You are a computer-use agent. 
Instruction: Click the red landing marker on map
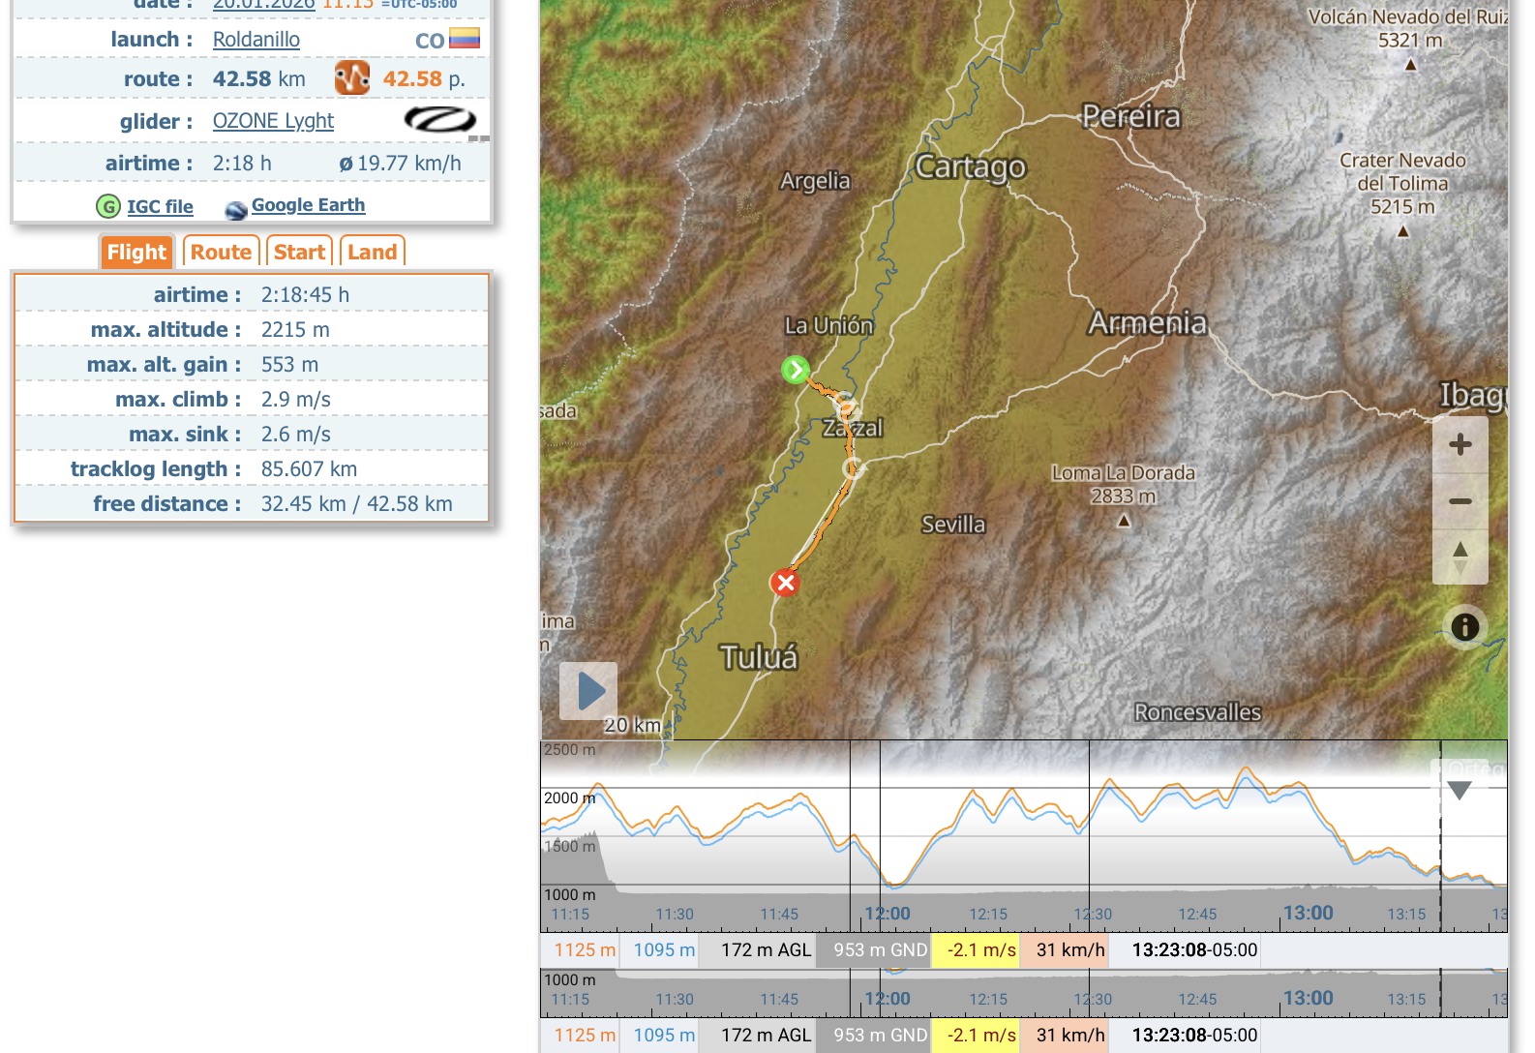click(785, 583)
